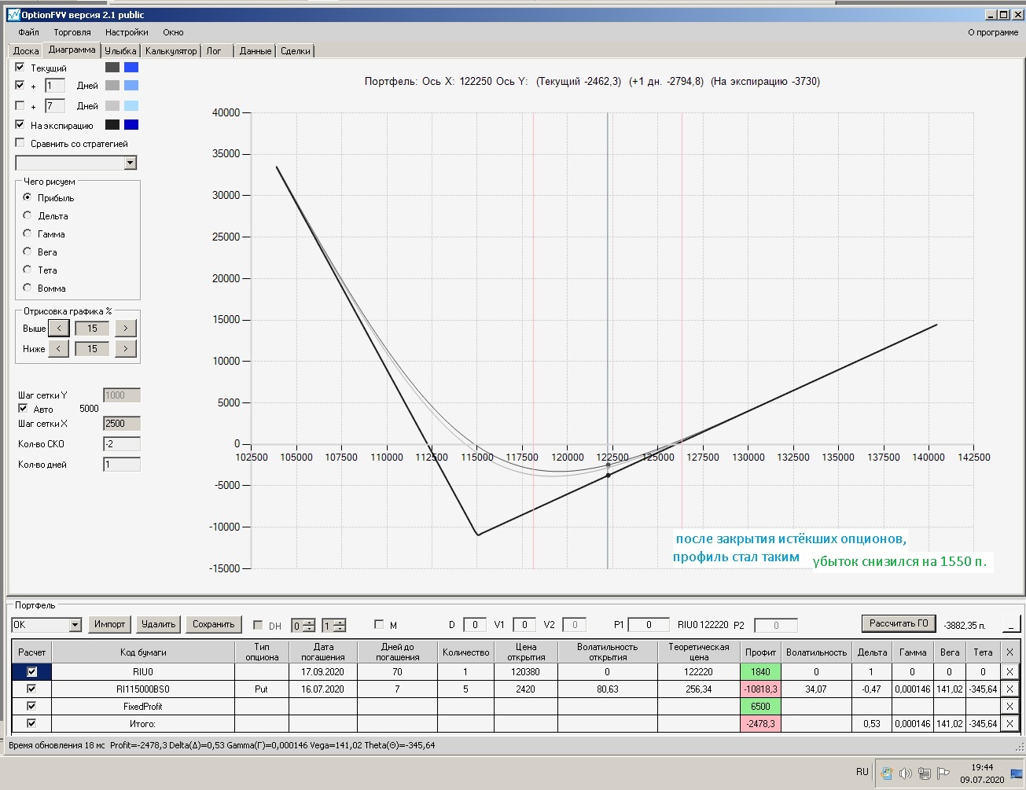Click the DH first spinner showing 0
1026x790 pixels.
tap(303, 626)
